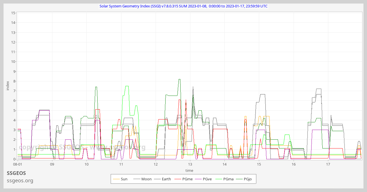This screenshot has width=367, height=192.
Task: Select the Earth legend entry
Action: tap(162, 179)
